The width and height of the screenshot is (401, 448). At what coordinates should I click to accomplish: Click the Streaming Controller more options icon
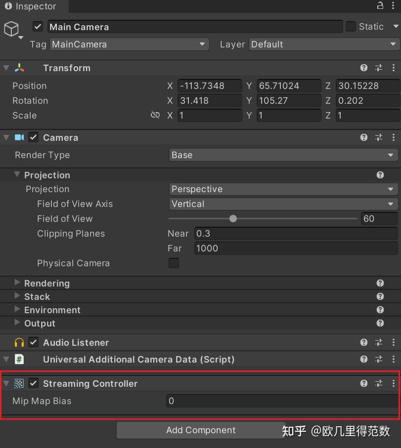click(394, 383)
